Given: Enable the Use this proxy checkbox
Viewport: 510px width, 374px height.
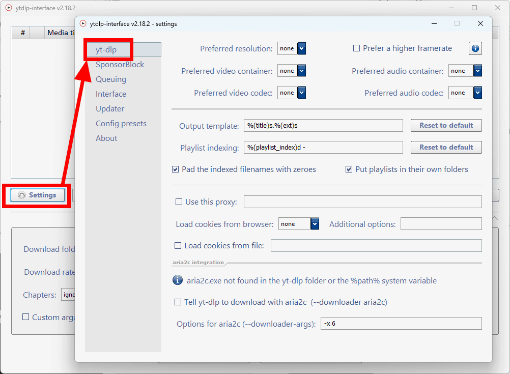Looking at the screenshot, I should (x=179, y=202).
